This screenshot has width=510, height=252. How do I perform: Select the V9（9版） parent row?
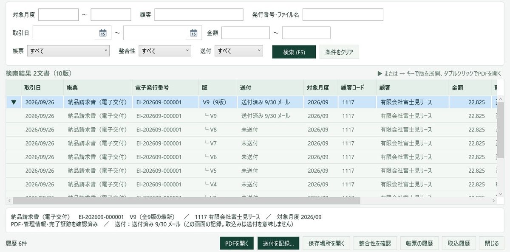point(252,102)
